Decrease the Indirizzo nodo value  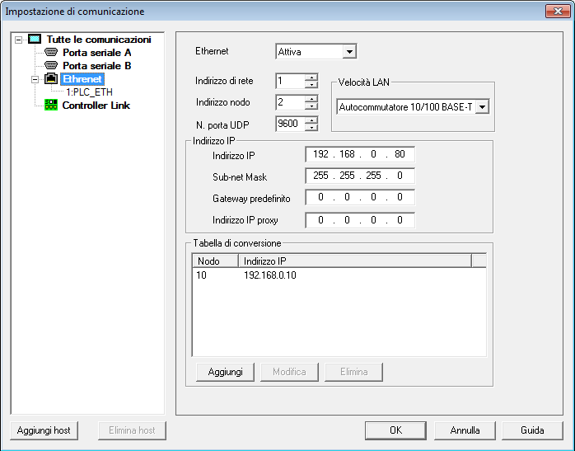click(311, 106)
